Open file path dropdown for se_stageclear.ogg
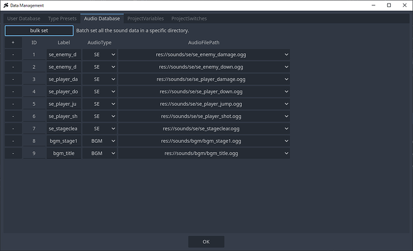413x251 pixels. tap(204, 128)
